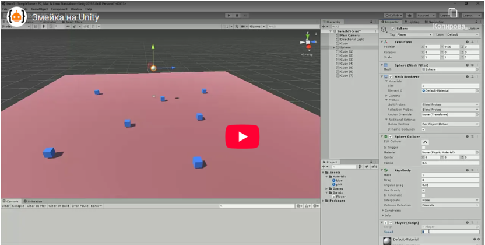
Task: Open the Help menu
Action: tap(89, 9)
